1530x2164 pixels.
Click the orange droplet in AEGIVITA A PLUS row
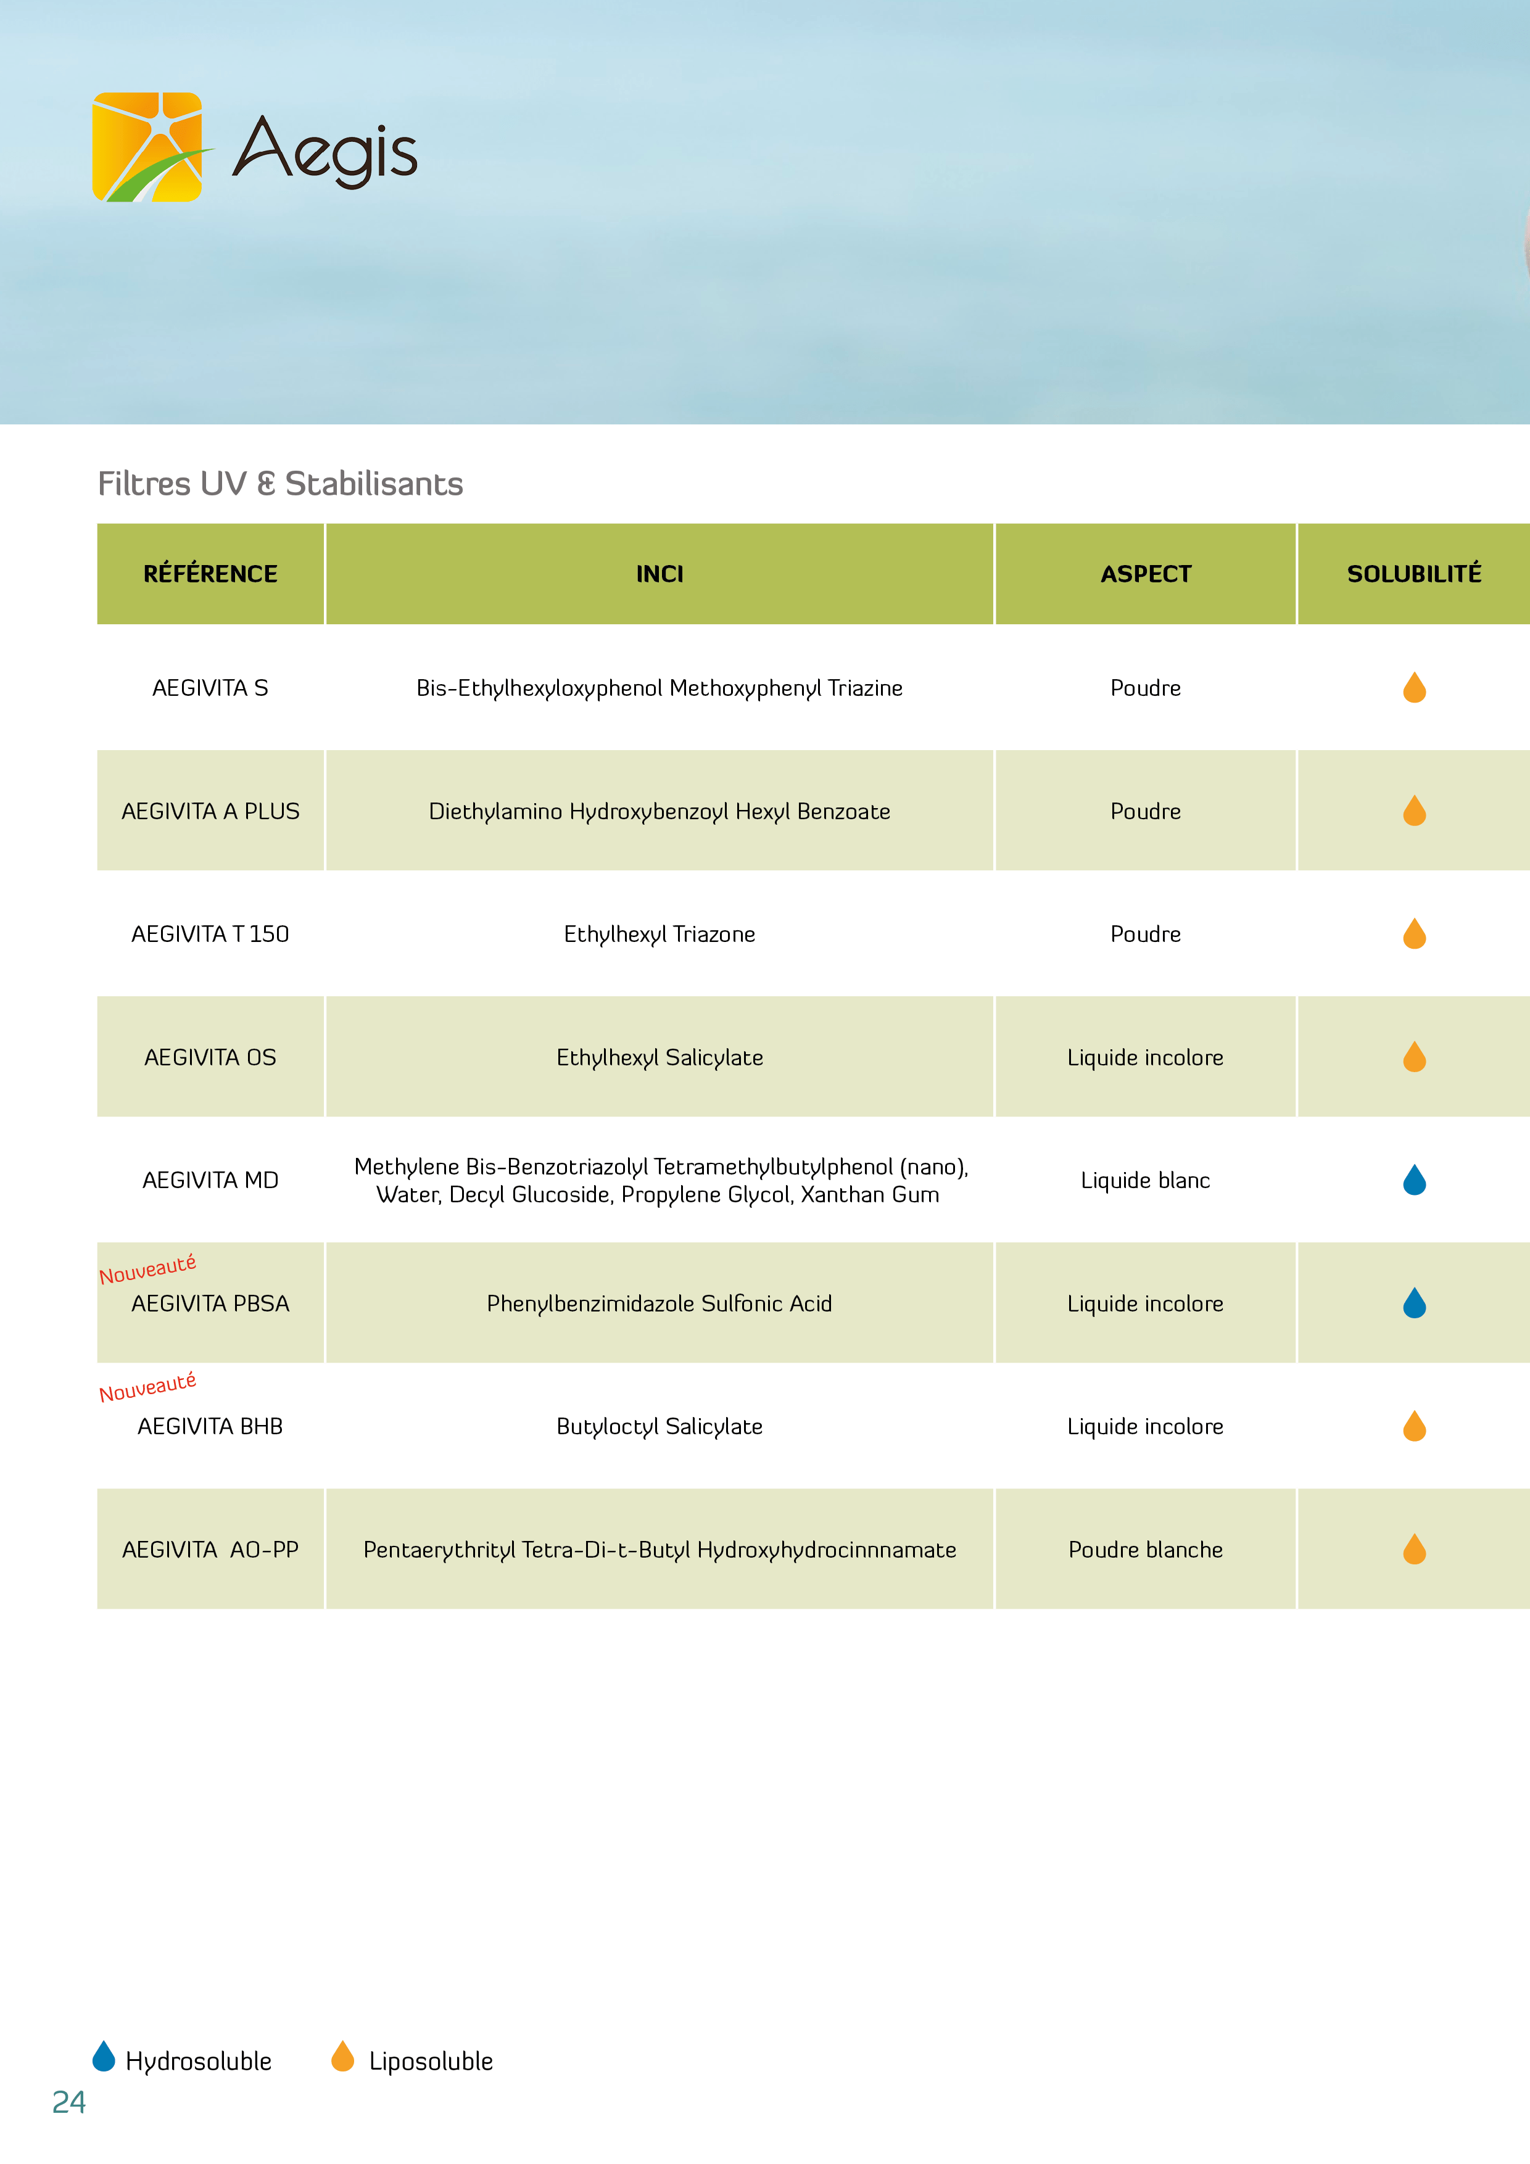1414,811
